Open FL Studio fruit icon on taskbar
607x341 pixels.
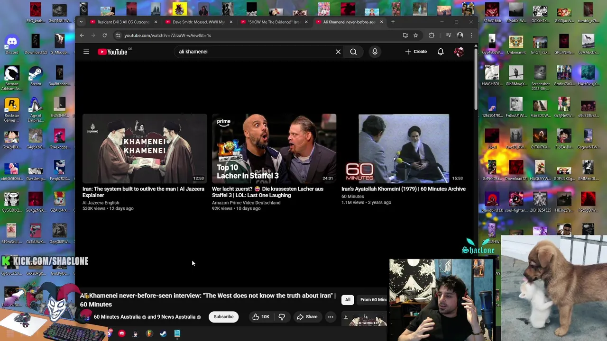149,333
